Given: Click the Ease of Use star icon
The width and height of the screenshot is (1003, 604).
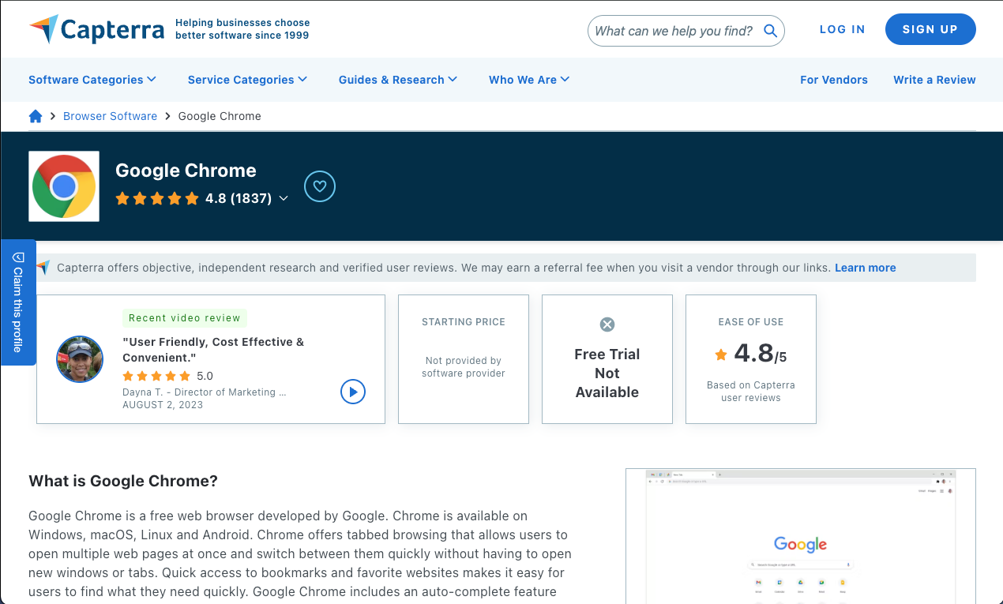Looking at the screenshot, I should [720, 355].
